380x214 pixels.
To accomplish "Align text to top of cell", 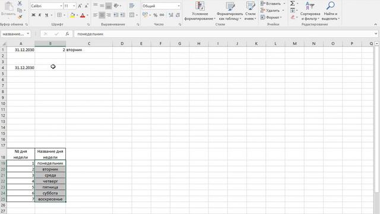I will (x=96, y=5).
